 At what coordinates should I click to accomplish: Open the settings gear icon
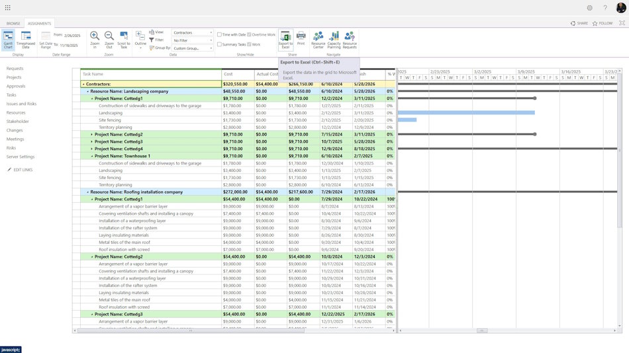[x=589, y=8]
